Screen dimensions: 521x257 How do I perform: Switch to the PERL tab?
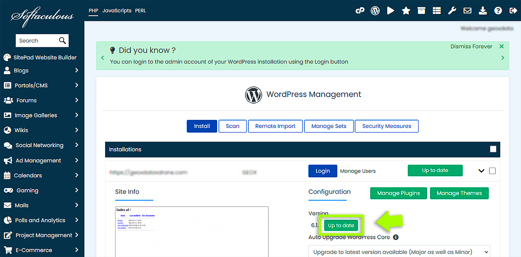click(x=140, y=11)
